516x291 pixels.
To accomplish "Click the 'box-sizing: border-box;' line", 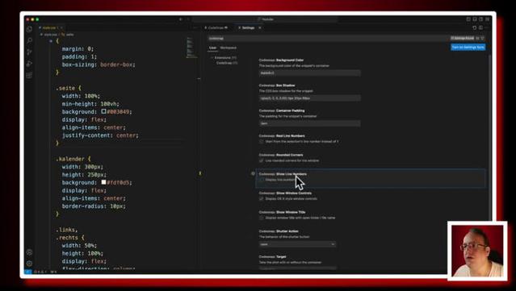I will (99, 64).
